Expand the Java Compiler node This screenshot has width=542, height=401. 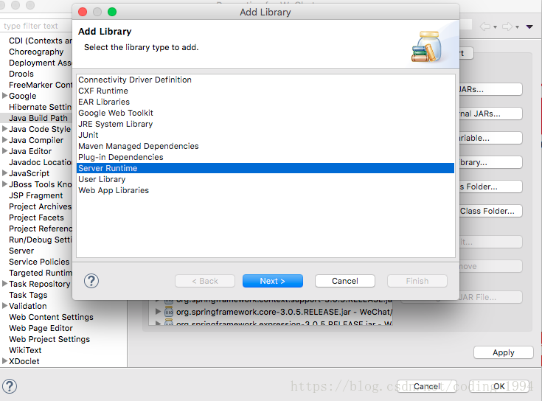(x=4, y=140)
